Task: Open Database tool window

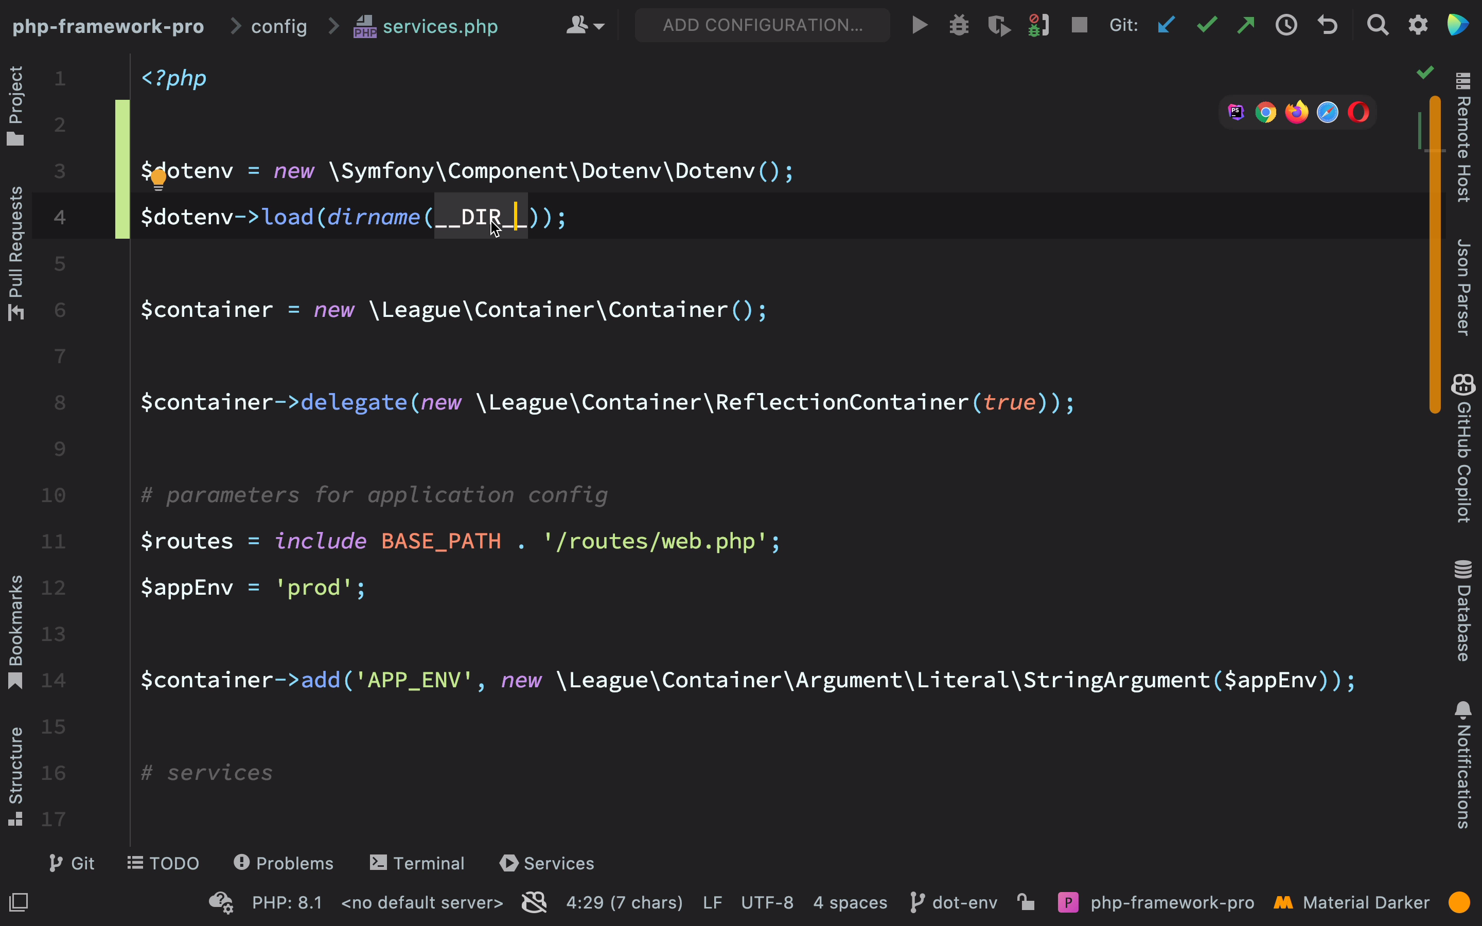Action: pyautogui.click(x=1463, y=611)
